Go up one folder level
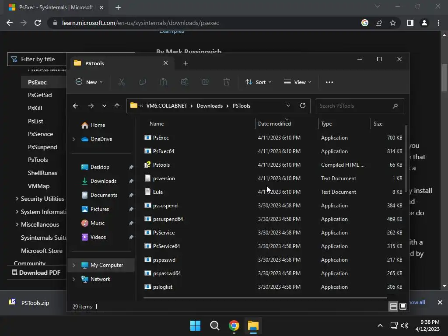 (117, 106)
